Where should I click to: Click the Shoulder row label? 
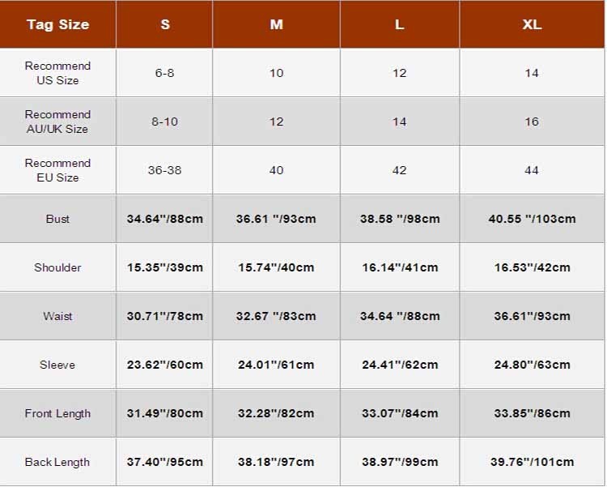coord(57,267)
